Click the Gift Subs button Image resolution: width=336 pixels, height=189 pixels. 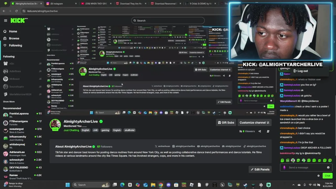point(226,123)
